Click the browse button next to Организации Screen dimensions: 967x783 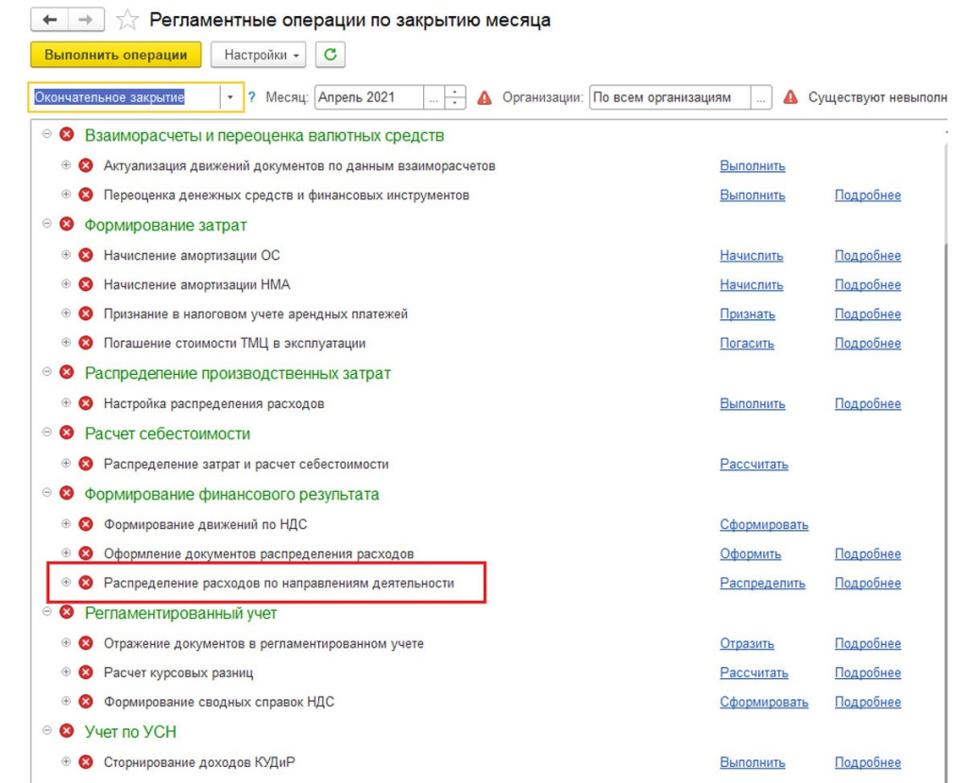(762, 96)
